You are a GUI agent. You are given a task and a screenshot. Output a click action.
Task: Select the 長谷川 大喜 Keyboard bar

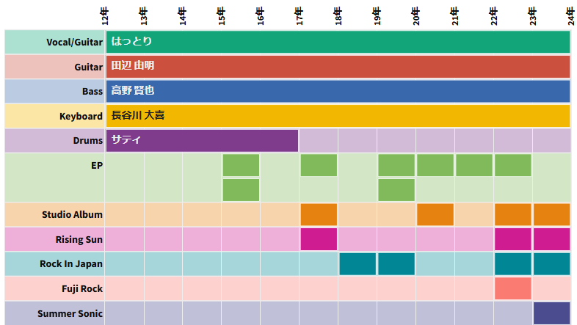click(338, 117)
